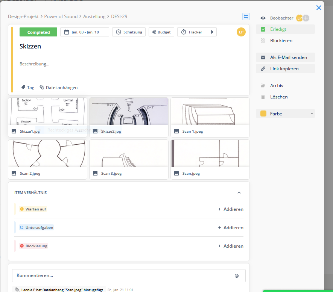Move the task to Archiv
Image resolution: width=333 pixels, height=292 pixels.
click(x=277, y=86)
